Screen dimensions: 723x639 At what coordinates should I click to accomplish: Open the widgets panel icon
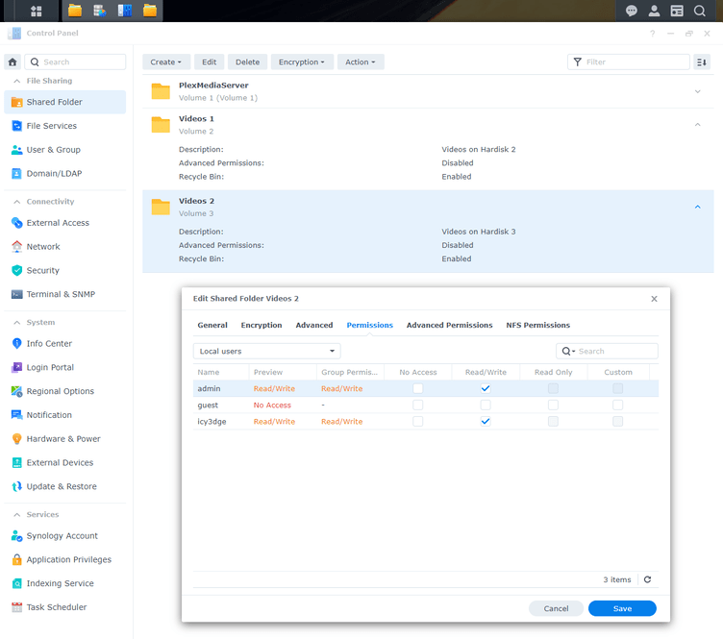677,11
